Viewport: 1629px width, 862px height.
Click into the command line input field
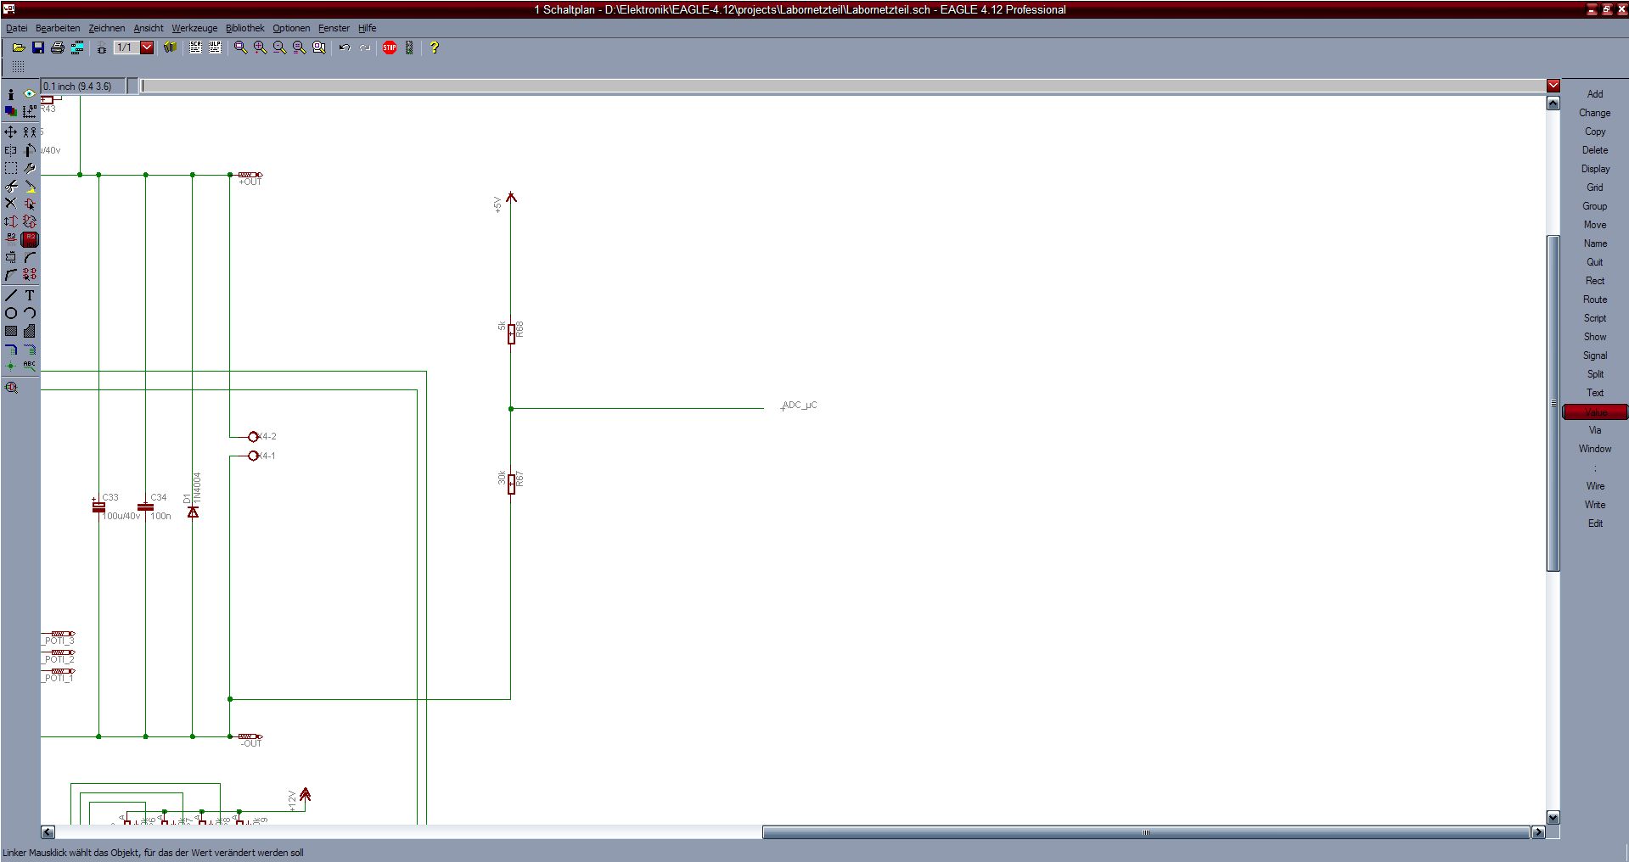(843, 86)
